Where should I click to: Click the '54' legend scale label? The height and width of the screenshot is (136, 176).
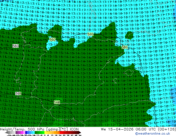click(80, 135)
